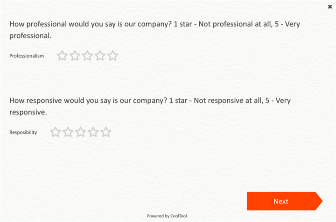The height and width of the screenshot is (222, 336).
Task: Rate Professionalism one star
Action: [x=62, y=56]
